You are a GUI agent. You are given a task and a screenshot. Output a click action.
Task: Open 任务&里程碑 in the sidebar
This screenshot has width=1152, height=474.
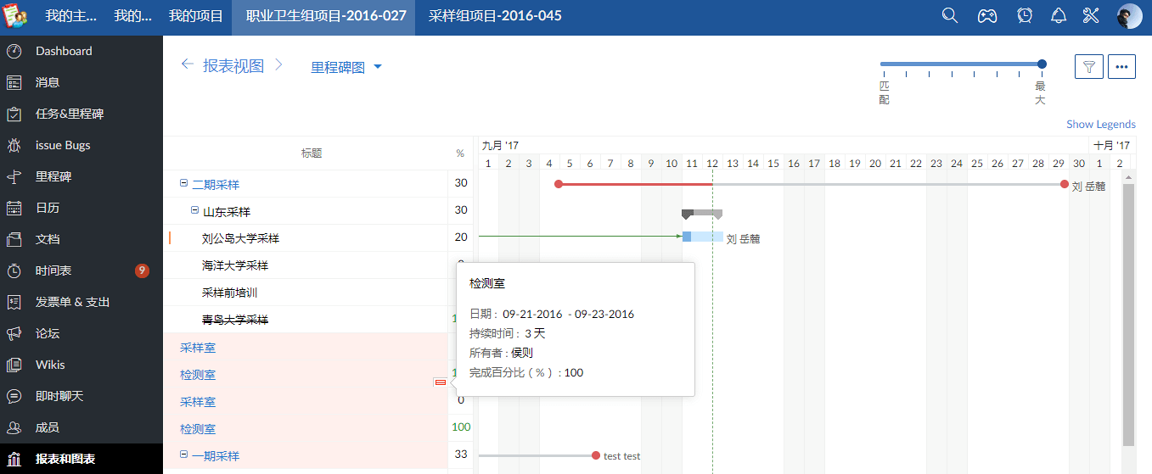[x=70, y=114]
